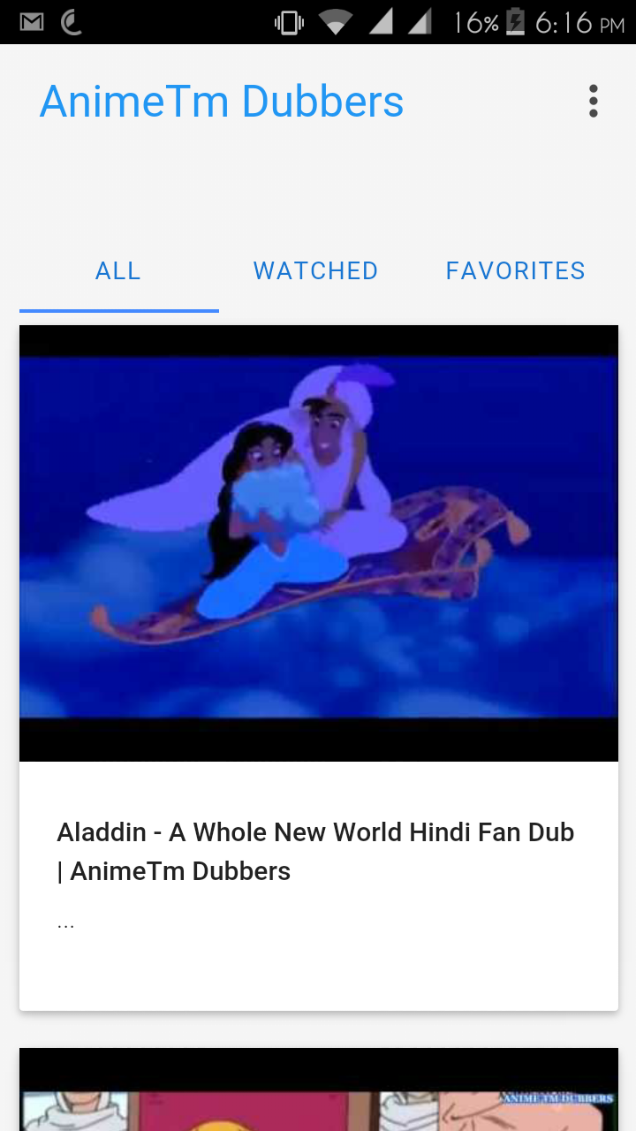Open the three-dot overflow menu
Viewport: 636px width, 1131px height.
coord(593,102)
